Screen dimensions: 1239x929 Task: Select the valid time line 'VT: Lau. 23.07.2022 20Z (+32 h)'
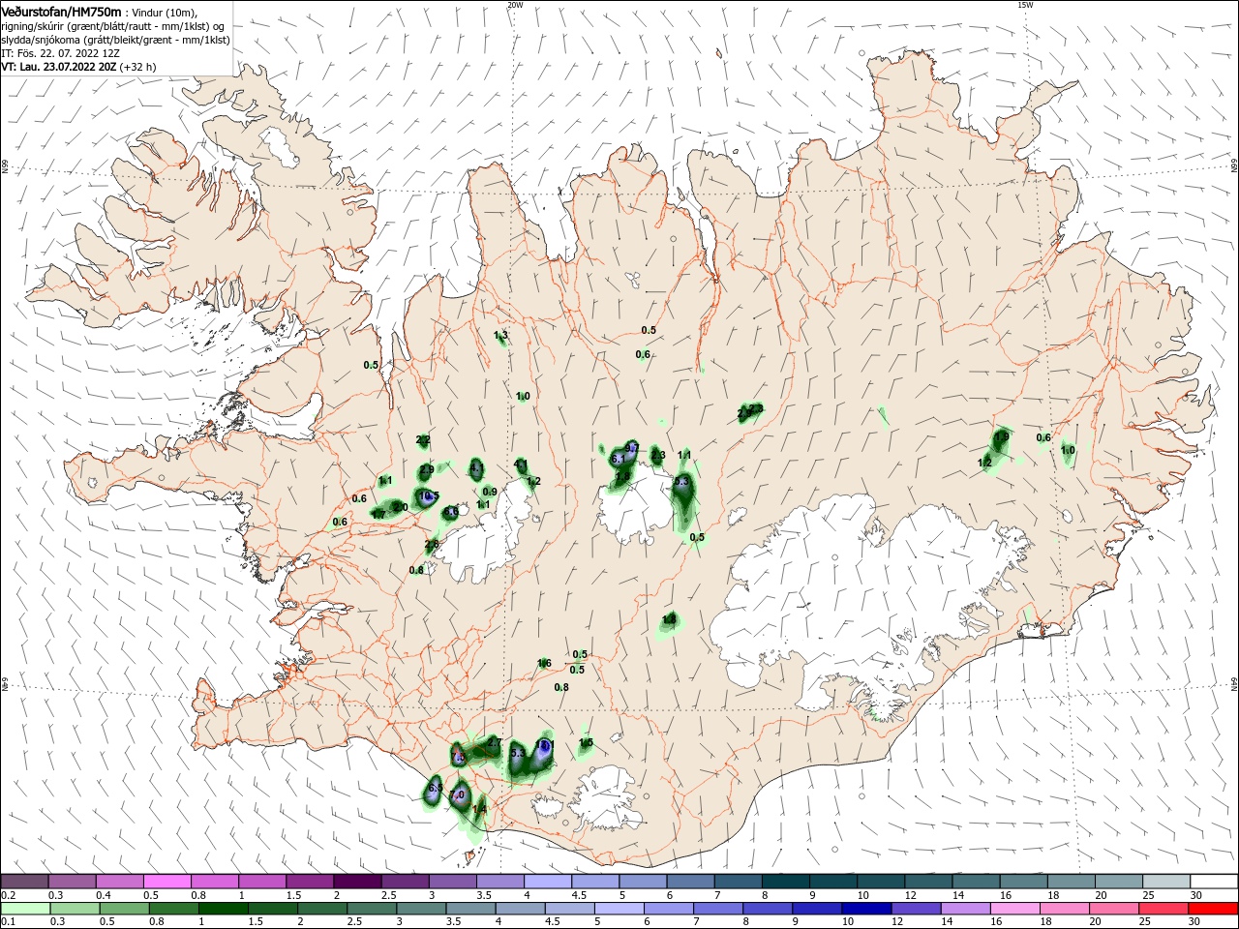[x=78, y=66]
